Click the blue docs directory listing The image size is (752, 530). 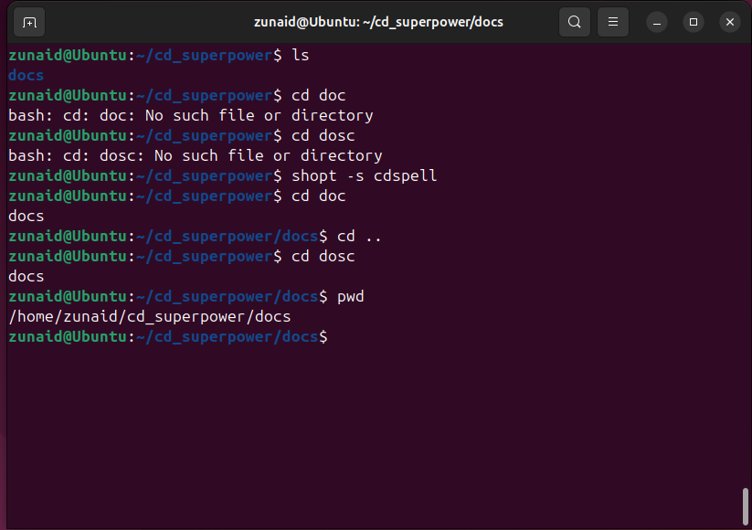click(x=26, y=76)
